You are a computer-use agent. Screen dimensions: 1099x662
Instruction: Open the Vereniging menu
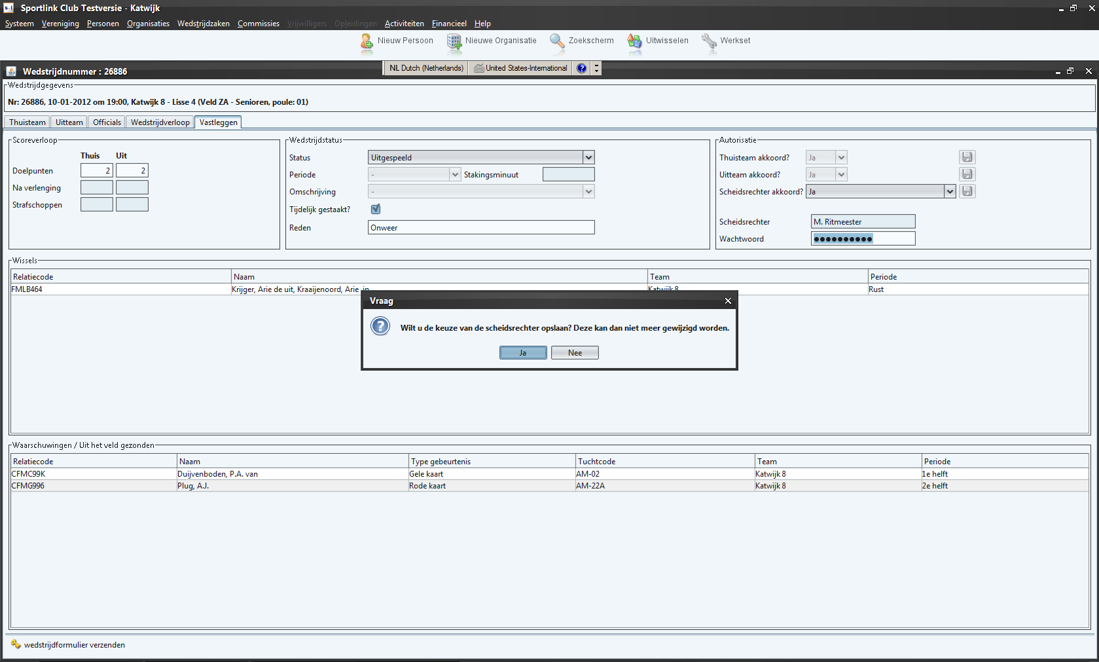[60, 24]
